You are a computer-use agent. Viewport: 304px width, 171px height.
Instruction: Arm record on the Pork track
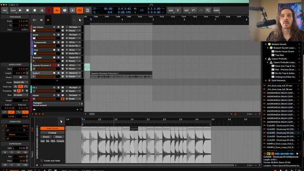[54, 50]
